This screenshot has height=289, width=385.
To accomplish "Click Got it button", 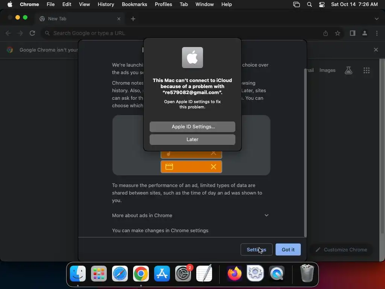I will coord(288,249).
